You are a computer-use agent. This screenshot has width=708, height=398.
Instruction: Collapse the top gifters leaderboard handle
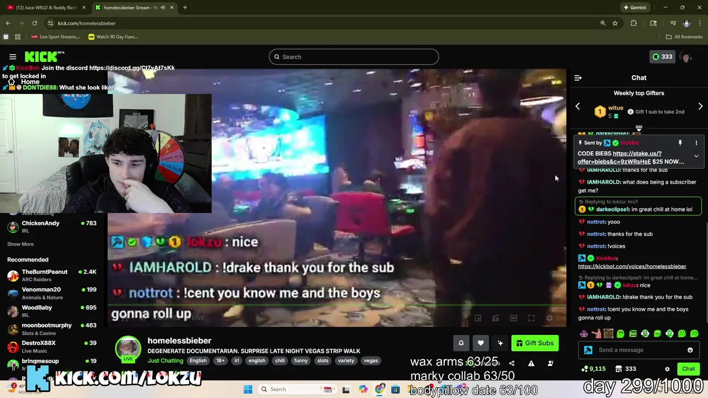[639, 128]
